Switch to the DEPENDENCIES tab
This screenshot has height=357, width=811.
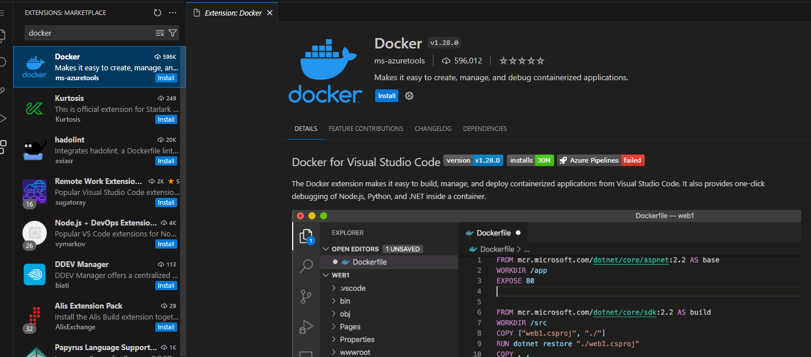(485, 129)
